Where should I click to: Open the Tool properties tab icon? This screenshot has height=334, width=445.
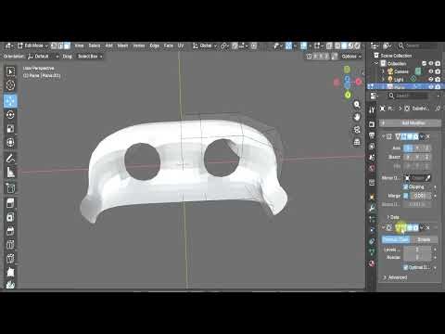[372, 109]
